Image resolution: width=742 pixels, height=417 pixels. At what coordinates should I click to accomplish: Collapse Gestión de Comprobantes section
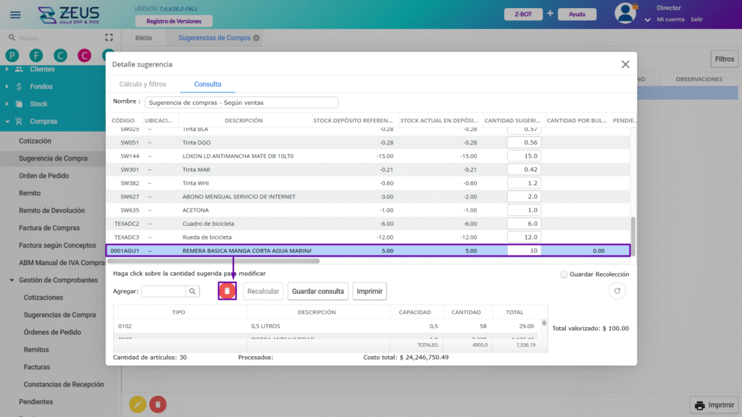click(12, 280)
